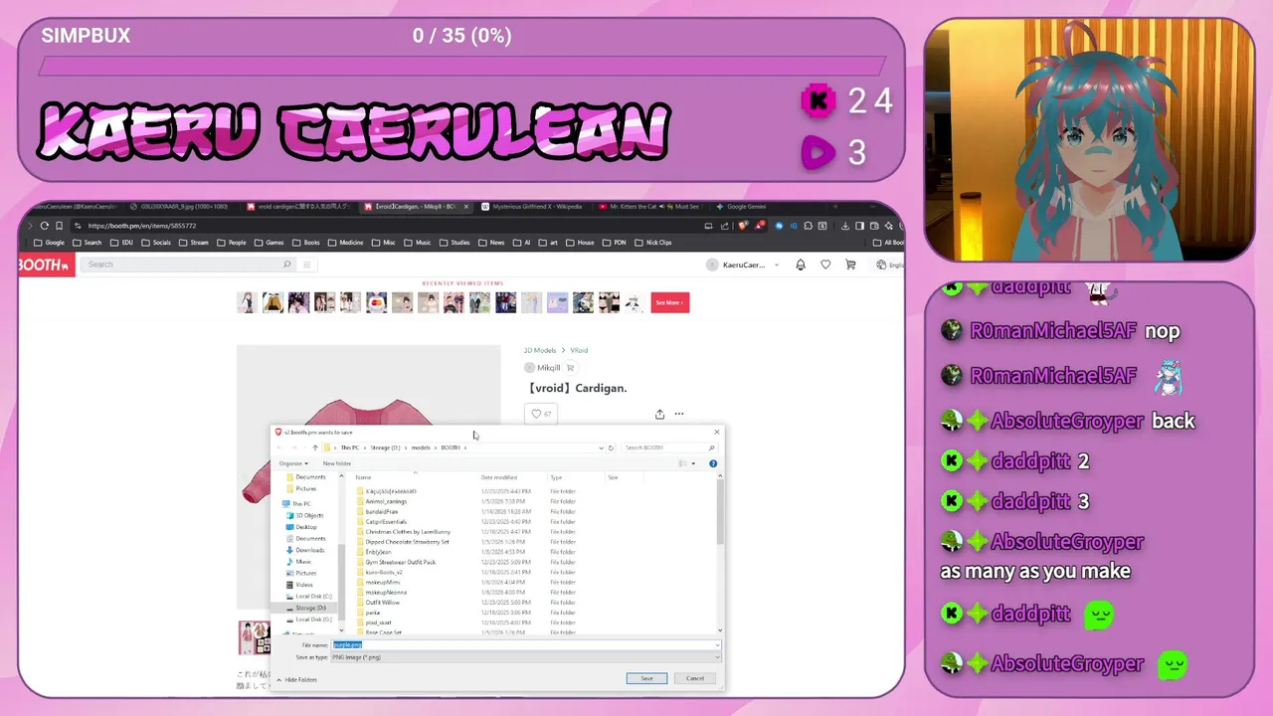This screenshot has height=716, width=1273.
Task: Click the Save button in the dialog
Action: pyautogui.click(x=646, y=678)
